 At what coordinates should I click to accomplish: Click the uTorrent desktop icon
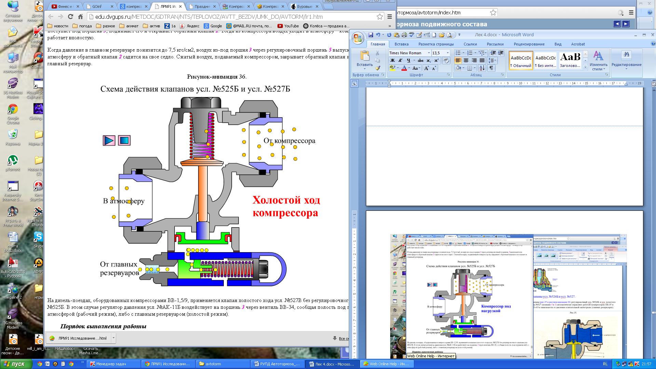coord(13,163)
